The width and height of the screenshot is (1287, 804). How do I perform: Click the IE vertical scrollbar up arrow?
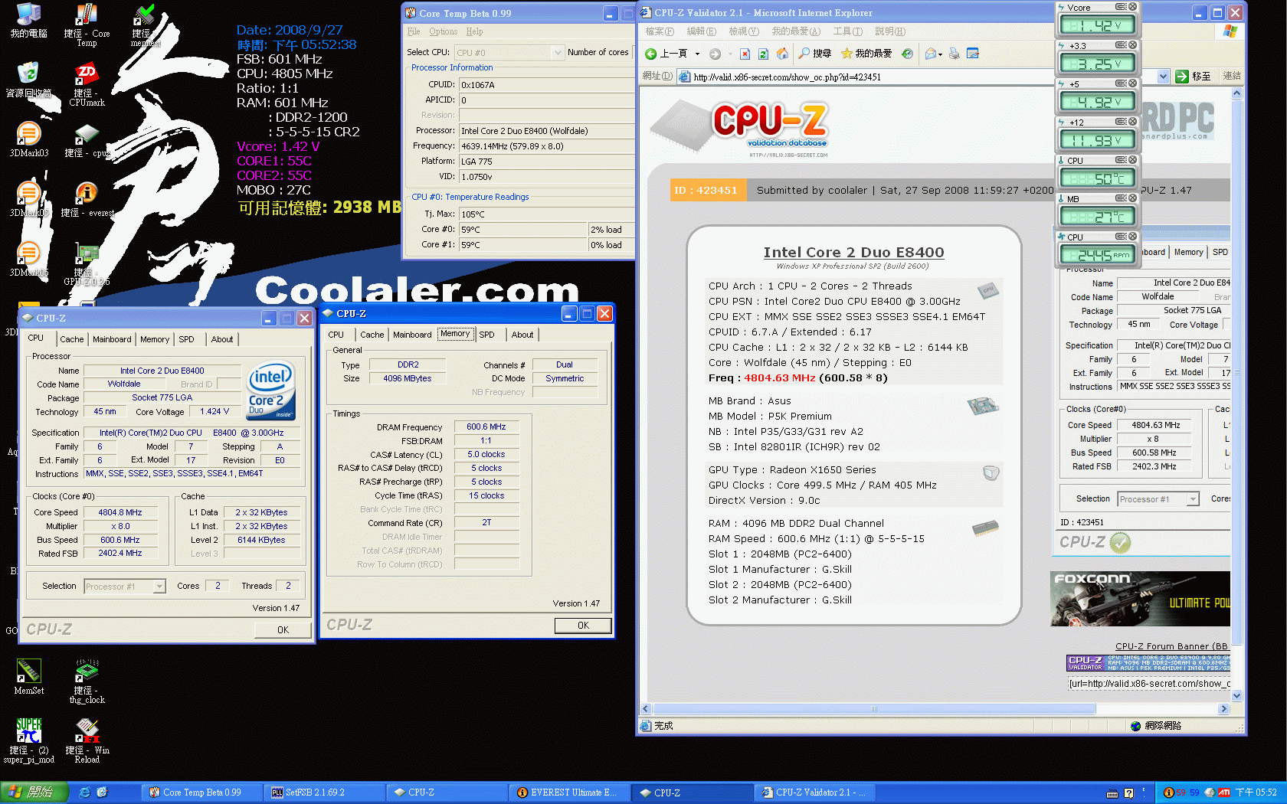click(1237, 93)
